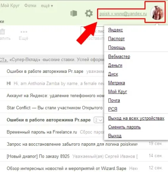Open the Star Conflict email
Screen dimensions: 168x172
(x=52, y=107)
